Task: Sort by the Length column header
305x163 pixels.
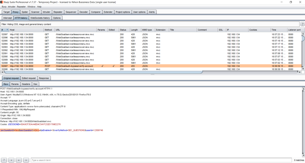Action: pyautogui.click(x=135, y=30)
